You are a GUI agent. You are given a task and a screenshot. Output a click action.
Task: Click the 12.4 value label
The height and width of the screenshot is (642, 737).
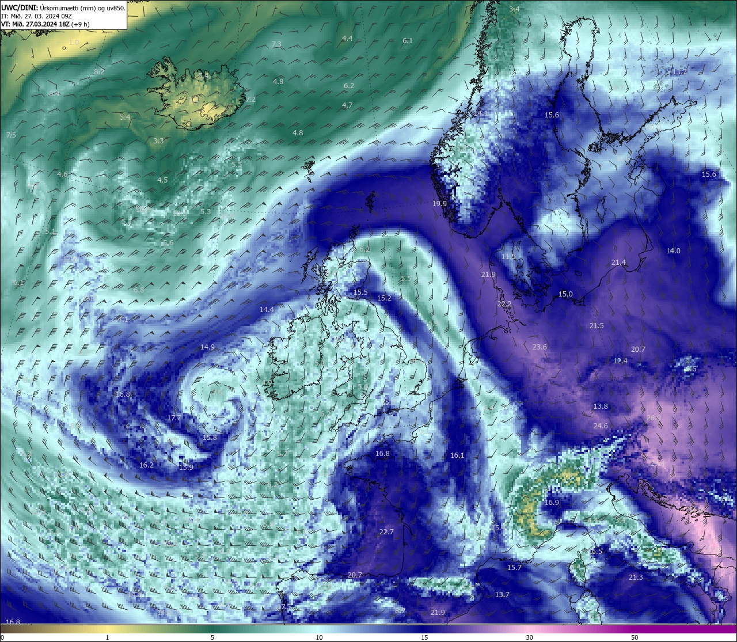click(620, 361)
